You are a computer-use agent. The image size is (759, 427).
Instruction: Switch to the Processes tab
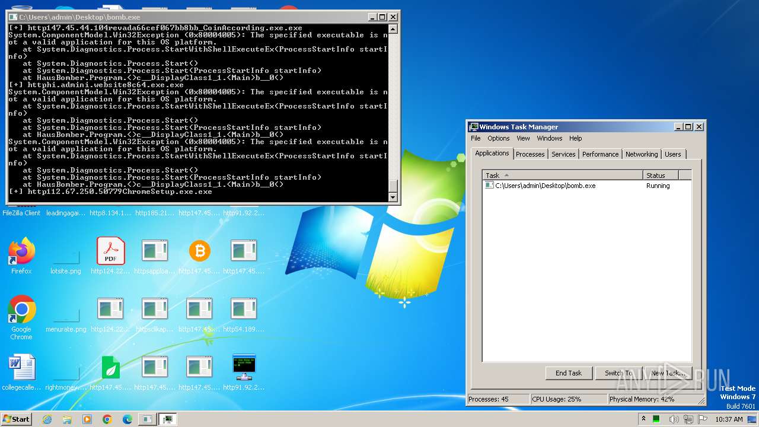coord(530,154)
